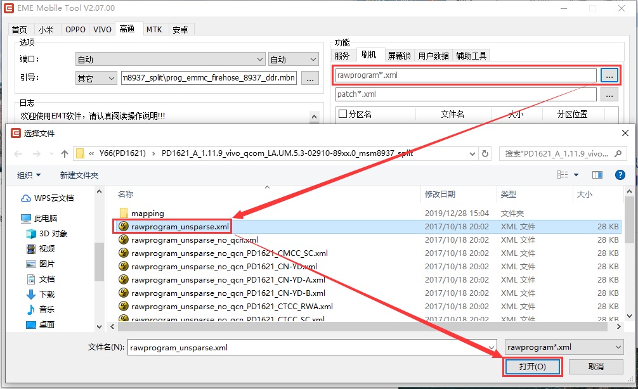Switch to the MTK tab
This screenshot has height=389, width=638.
click(x=154, y=29)
